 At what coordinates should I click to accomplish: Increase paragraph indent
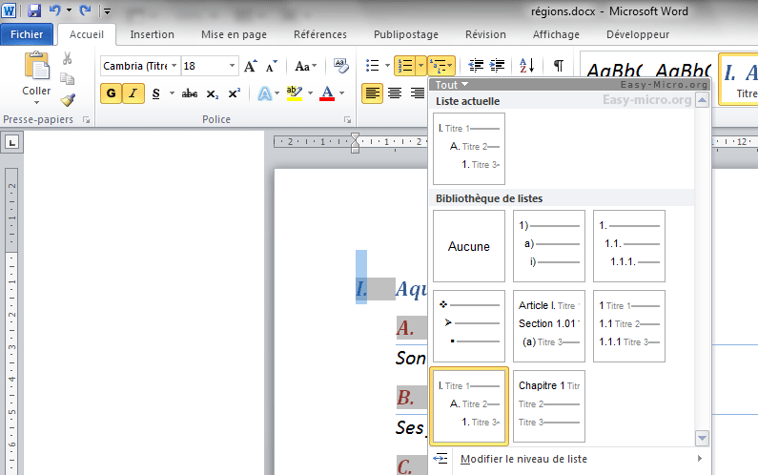click(x=497, y=65)
